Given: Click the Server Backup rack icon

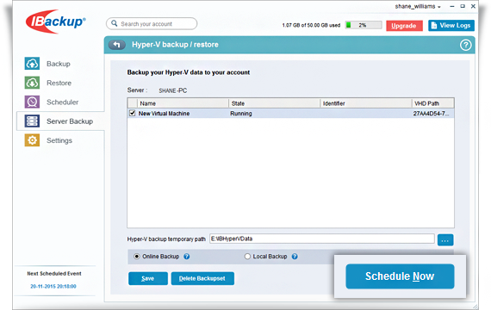Looking at the screenshot, I should [x=32, y=121].
